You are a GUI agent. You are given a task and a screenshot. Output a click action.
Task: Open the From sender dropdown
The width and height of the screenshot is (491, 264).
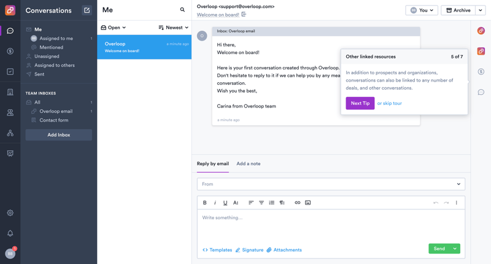click(x=331, y=184)
